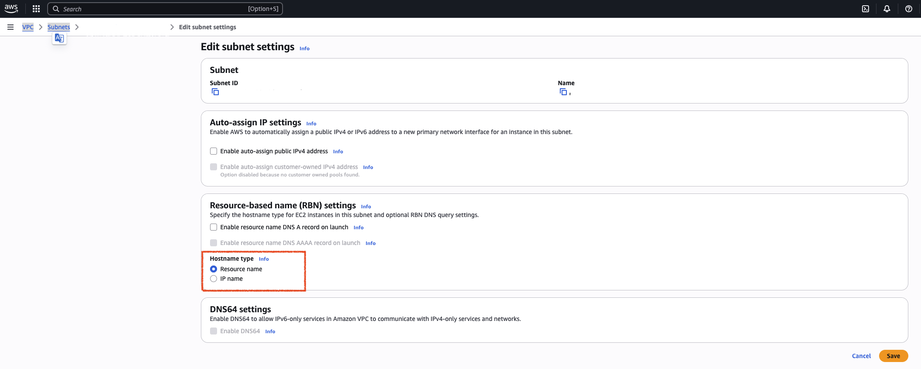Open the notifications bell icon
Image resolution: width=921 pixels, height=369 pixels.
click(887, 9)
